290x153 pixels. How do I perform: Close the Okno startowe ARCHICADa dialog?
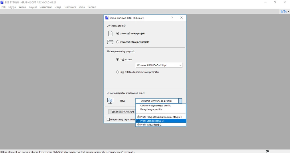click(x=182, y=18)
